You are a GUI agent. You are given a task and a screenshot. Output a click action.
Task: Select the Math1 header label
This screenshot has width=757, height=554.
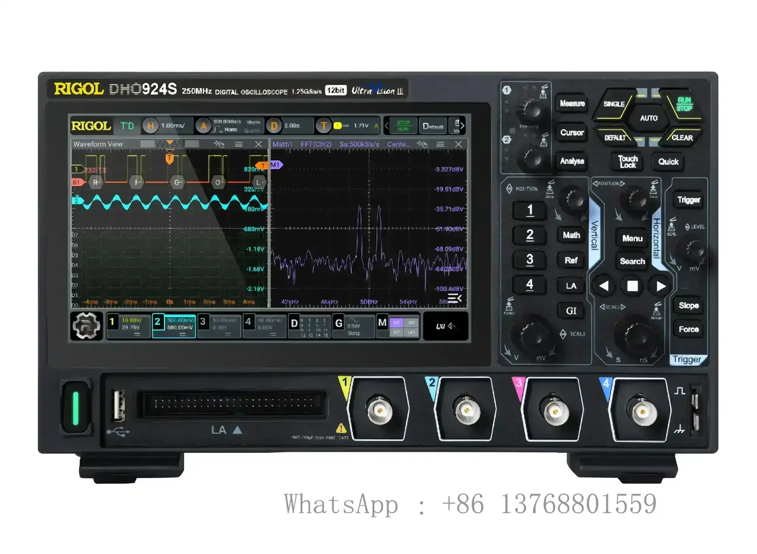click(282, 144)
